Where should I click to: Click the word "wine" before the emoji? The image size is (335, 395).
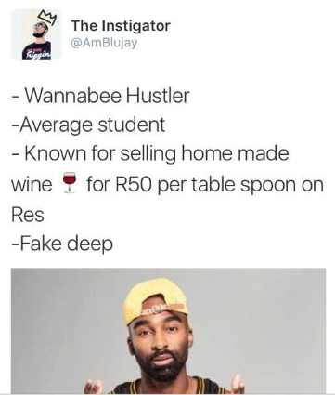[x=32, y=184]
